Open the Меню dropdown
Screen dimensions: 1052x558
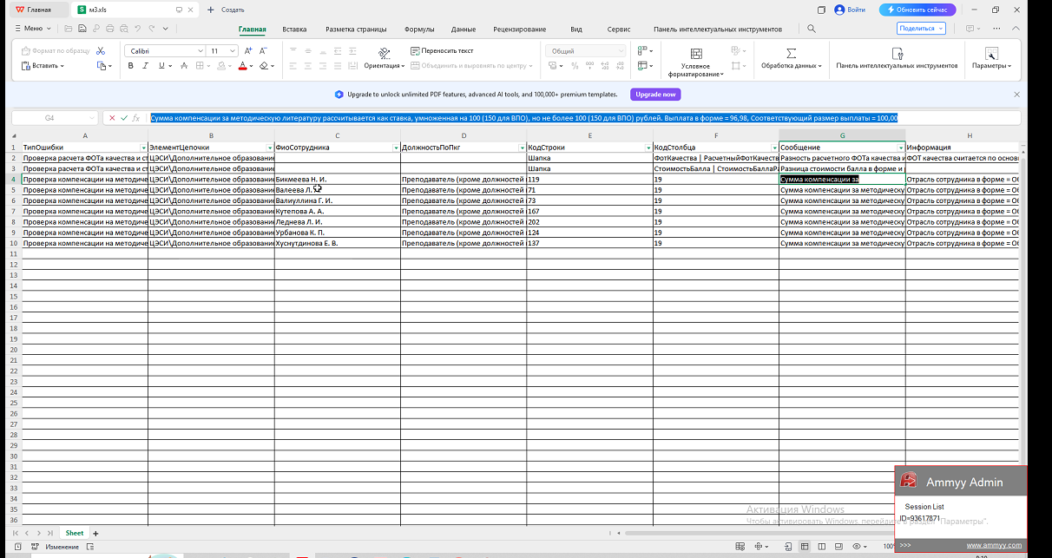(32, 29)
